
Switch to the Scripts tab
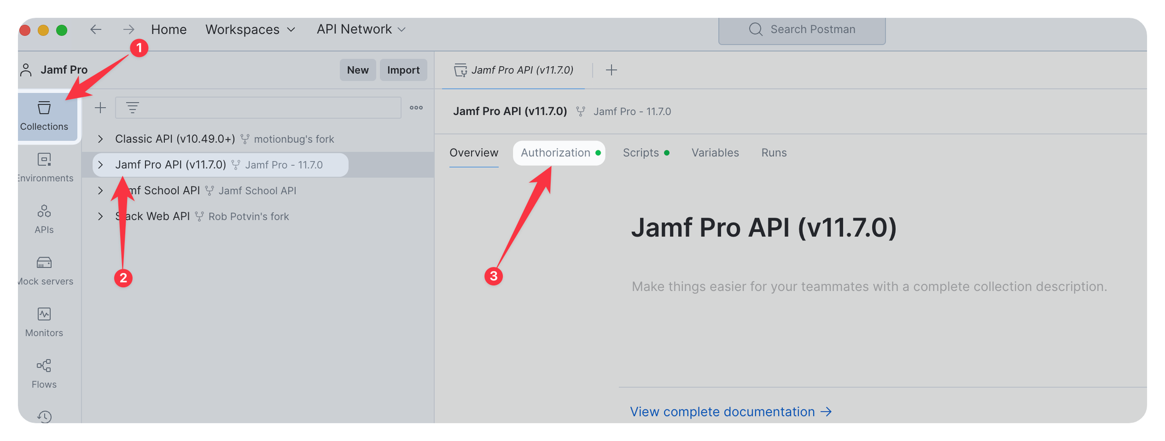tap(646, 153)
